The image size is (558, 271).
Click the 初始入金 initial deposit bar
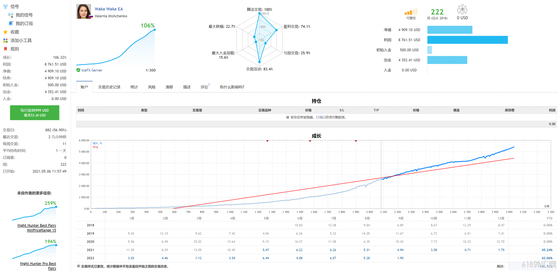[430, 50]
